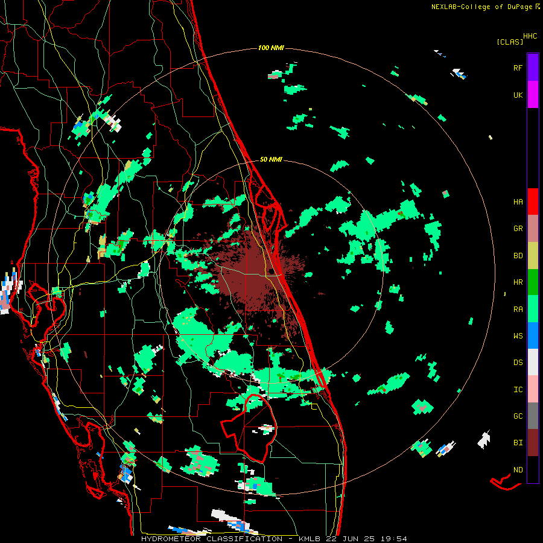Click the 'WS' legend label
This screenshot has height=543, width=543.
(518, 335)
